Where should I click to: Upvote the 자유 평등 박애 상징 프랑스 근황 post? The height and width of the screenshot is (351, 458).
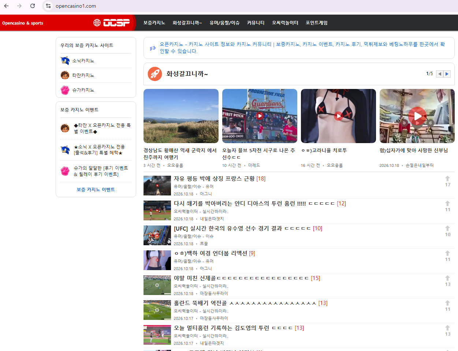(x=447, y=179)
